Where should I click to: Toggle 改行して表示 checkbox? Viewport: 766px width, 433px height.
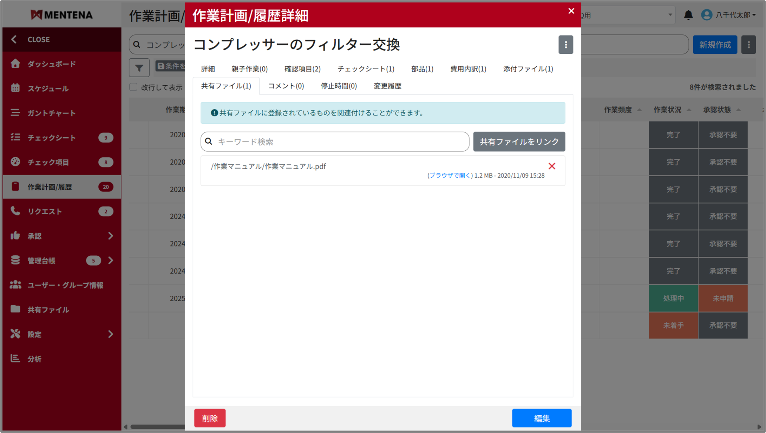pyautogui.click(x=133, y=87)
